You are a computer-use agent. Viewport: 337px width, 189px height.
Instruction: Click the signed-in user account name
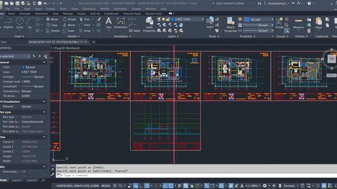point(277,4)
